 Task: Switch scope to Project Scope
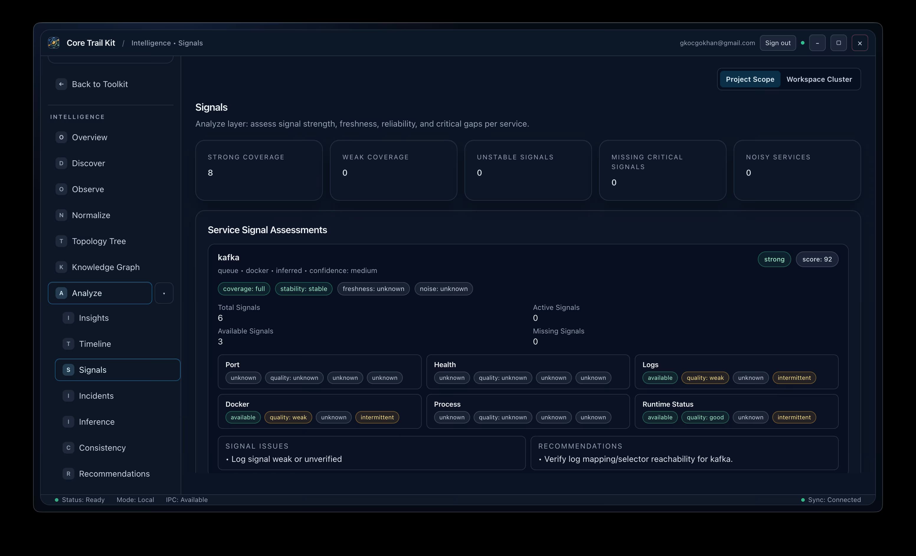pos(750,79)
